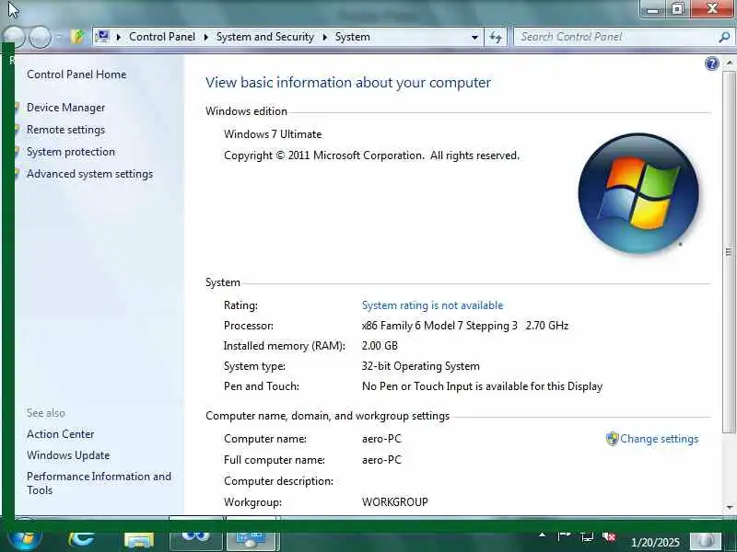Click the 2.00 GB memory value
This screenshot has height=552, width=737.
point(380,346)
